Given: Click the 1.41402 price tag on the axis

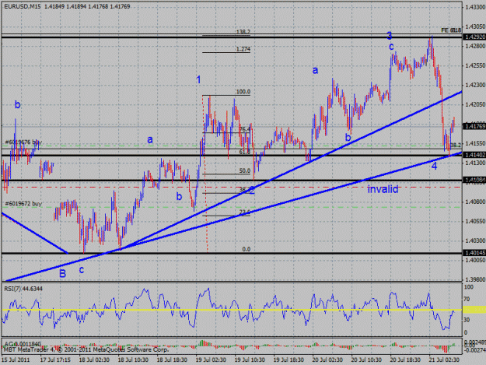Looking at the screenshot, I should (x=475, y=155).
